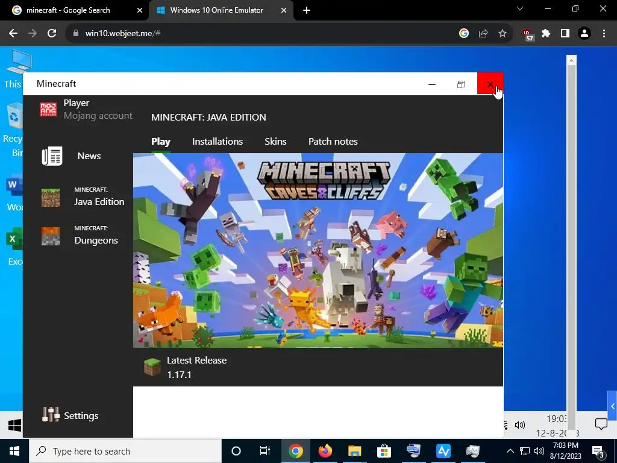
Task: Open the notification center icon with badge 3
Action: (x=598, y=451)
